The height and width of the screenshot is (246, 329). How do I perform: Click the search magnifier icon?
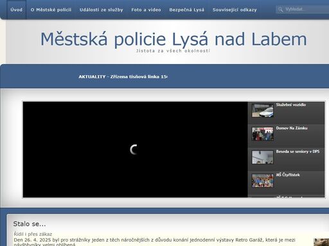[x=280, y=10]
